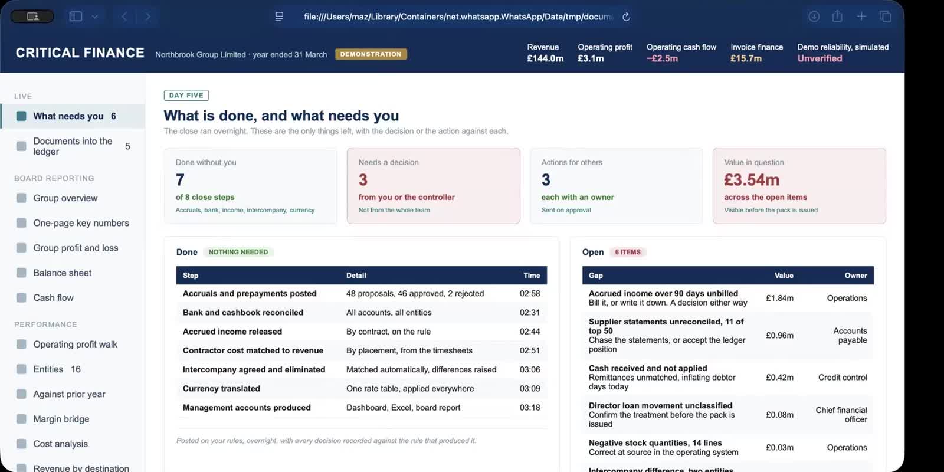Select the 'Invoice finance £15.7m' header metric
Image resolution: width=944 pixels, height=472 pixels.
[x=756, y=53]
